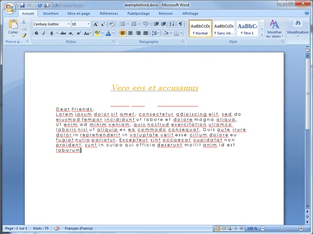Toggle italic formatting
The height and width of the screenshot is (234, 313).
coord(44,33)
